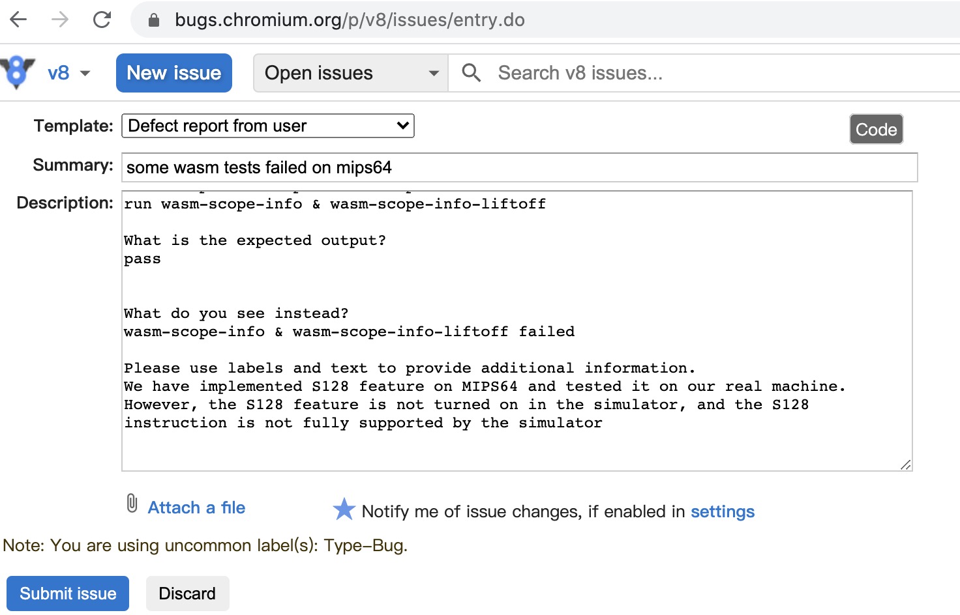Click the browser back arrow

point(19,20)
